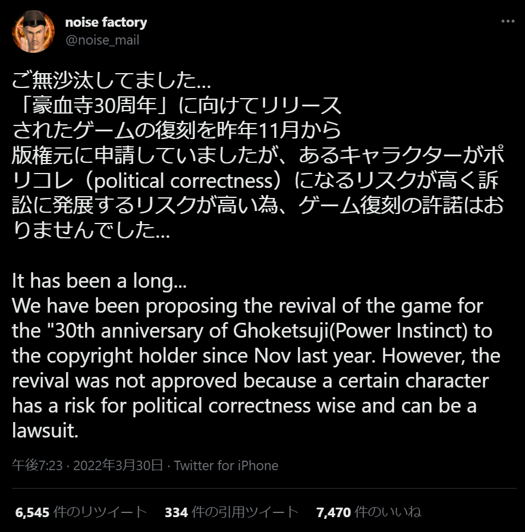The image size is (525, 532).
Task: Open the tweet's more options ellipsis menu
Action: (x=507, y=21)
